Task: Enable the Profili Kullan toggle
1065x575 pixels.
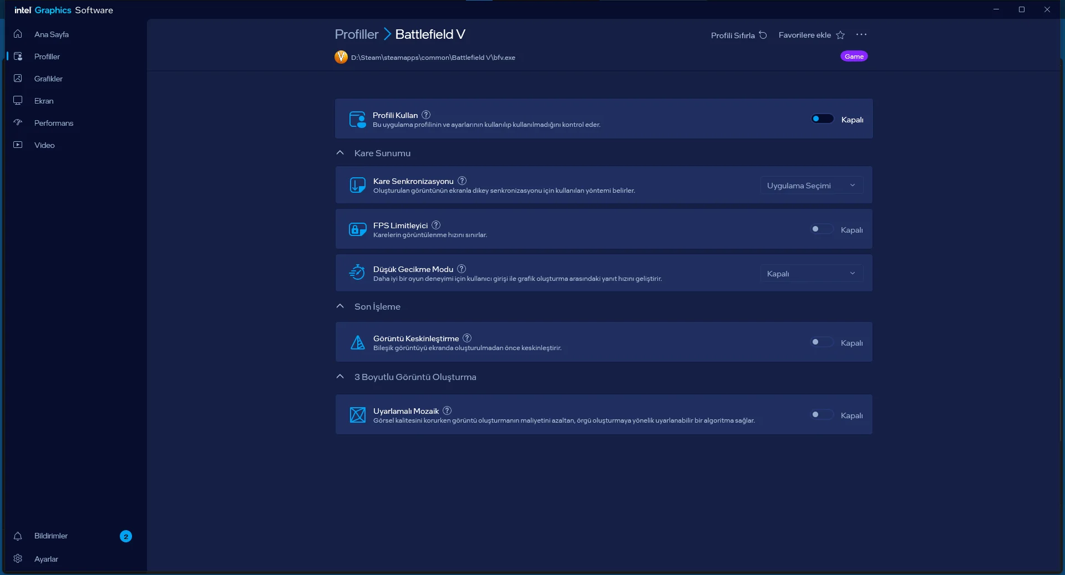Action: coord(823,119)
